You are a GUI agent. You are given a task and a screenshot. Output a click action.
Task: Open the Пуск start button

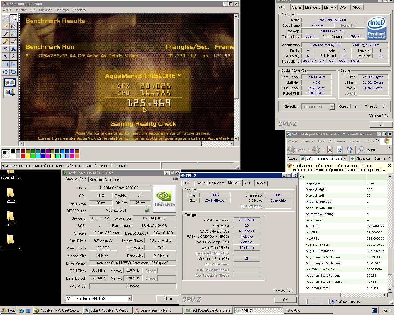click(9, 310)
